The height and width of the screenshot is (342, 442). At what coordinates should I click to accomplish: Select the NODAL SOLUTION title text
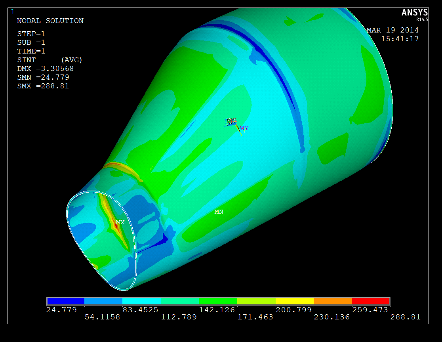point(50,21)
